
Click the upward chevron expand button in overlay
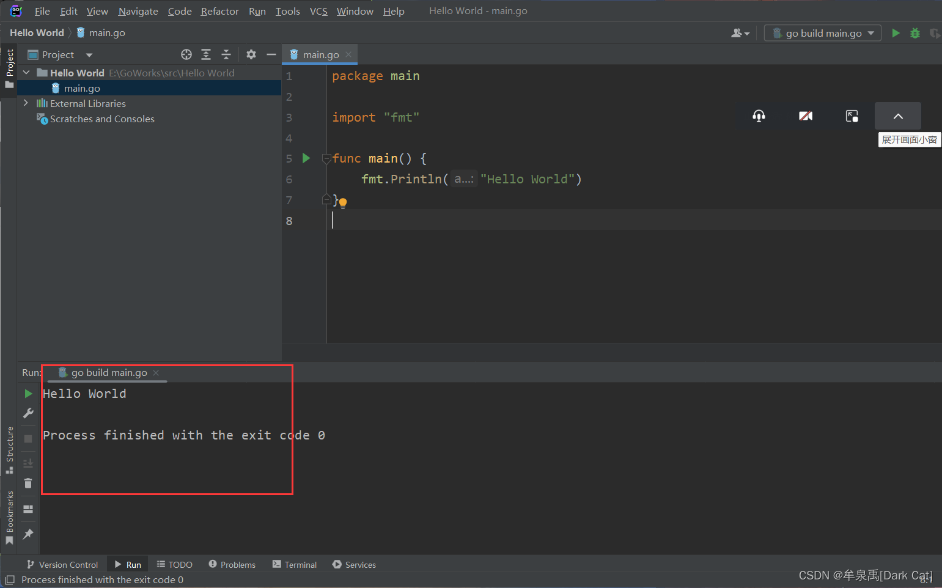point(898,116)
